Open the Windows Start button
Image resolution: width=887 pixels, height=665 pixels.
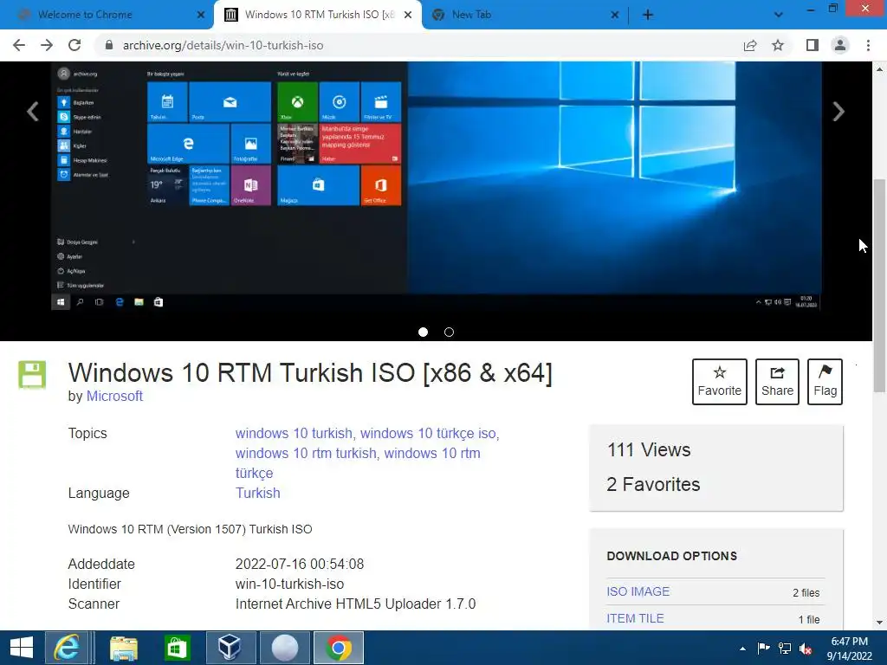(22, 648)
